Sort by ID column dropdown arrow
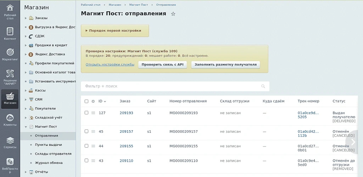The width and height of the screenshot is (363, 177). tap(105, 102)
